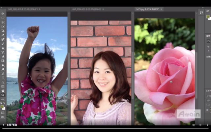Switch to the IMG_0306.JPG document tab

pyautogui.click(x=87, y=9)
